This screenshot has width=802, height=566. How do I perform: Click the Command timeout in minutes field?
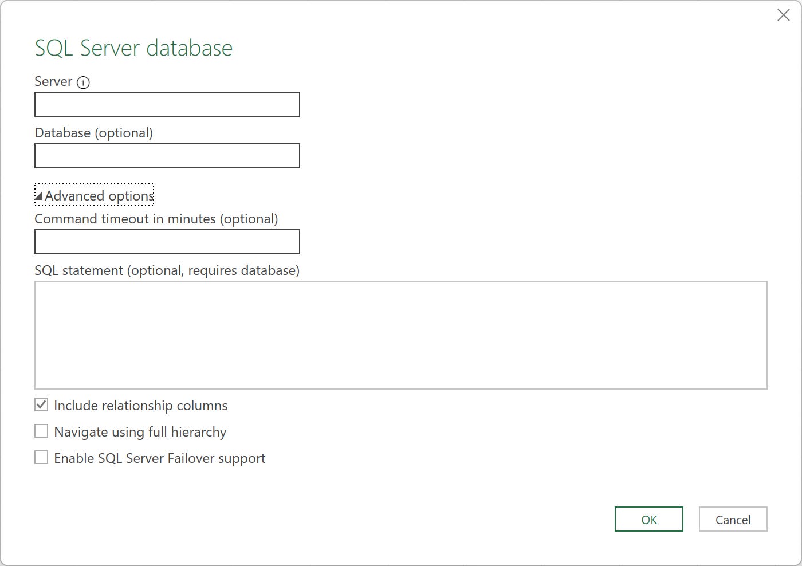tap(167, 242)
